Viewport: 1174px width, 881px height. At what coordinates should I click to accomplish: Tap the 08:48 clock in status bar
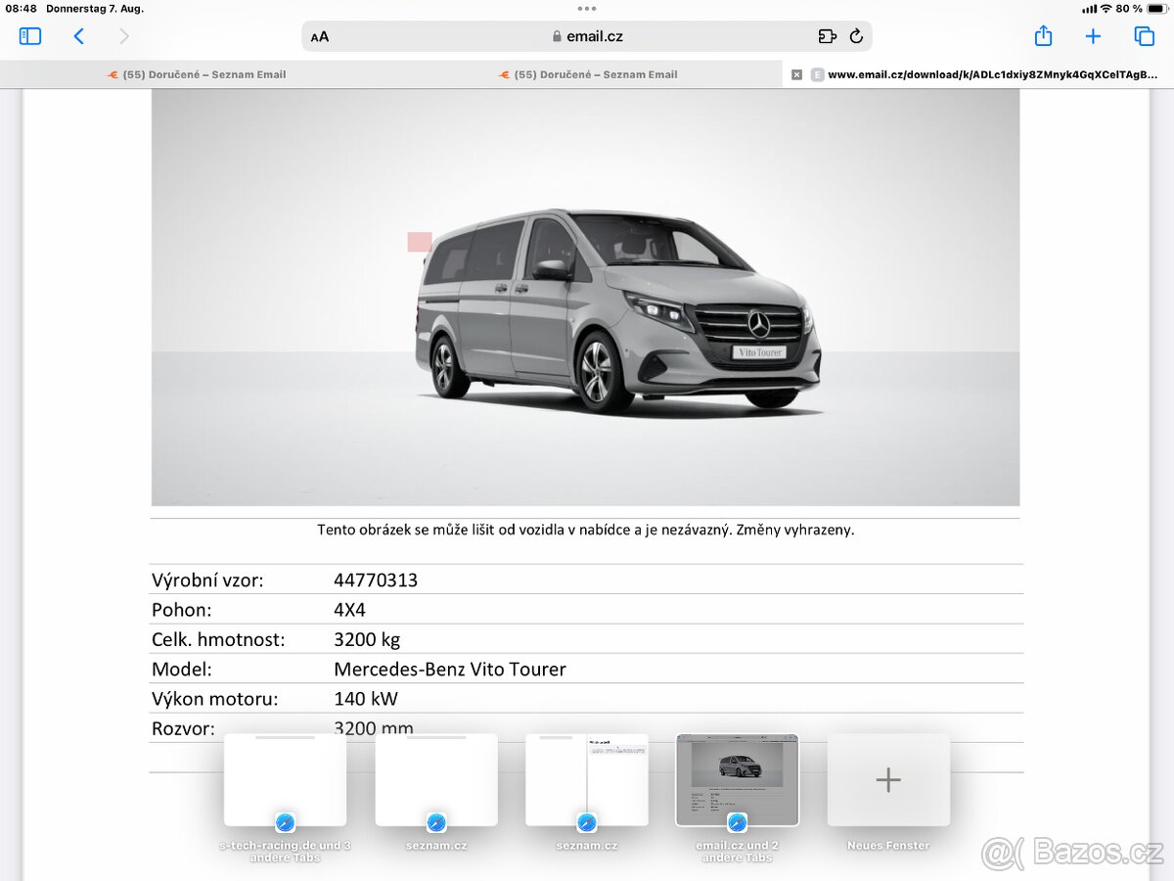[21, 8]
